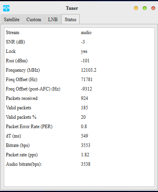Select the Audio bitrate(bps) value 3538
Screen dimensions: 158x192
86,164
